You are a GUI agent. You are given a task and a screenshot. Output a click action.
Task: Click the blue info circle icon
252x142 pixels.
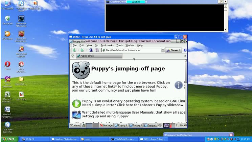tap(179, 85)
